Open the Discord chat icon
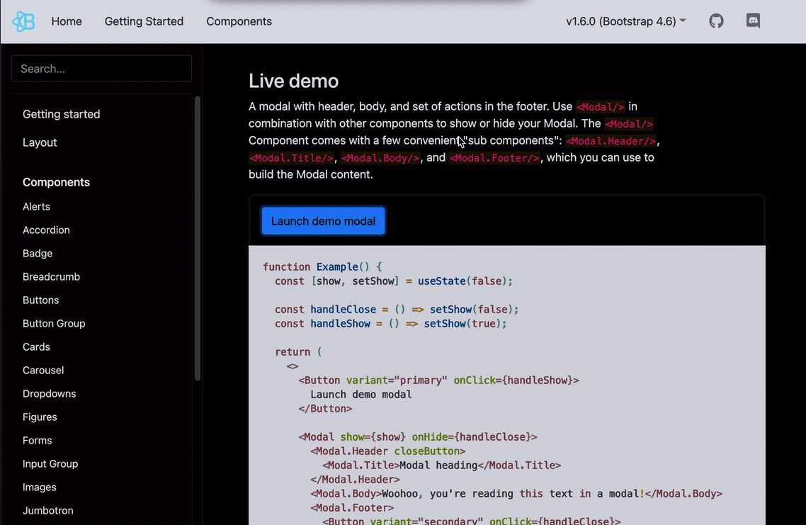The width and height of the screenshot is (806, 525). coord(753,21)
